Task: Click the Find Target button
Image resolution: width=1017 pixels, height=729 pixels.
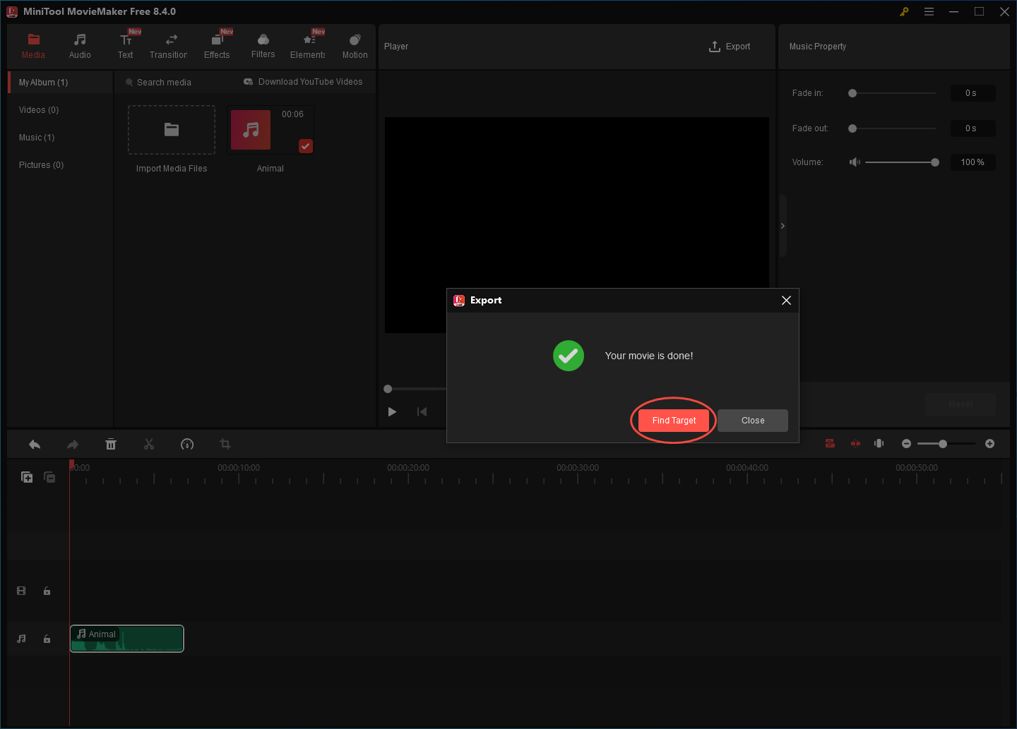Action: (x=673, y=420)
